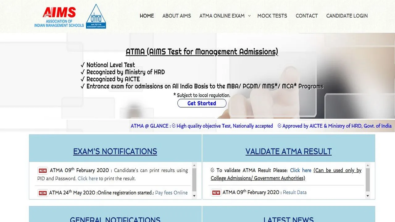Viewport: 395px width, 222px height.
Task: Open the EXAM'S NOTIFICATIONS heading link
Action: pos(115,151)
